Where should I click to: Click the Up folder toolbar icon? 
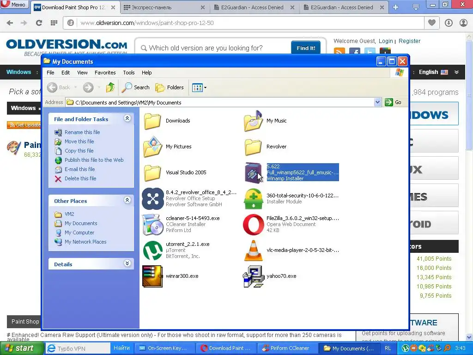tap(110, 87)
